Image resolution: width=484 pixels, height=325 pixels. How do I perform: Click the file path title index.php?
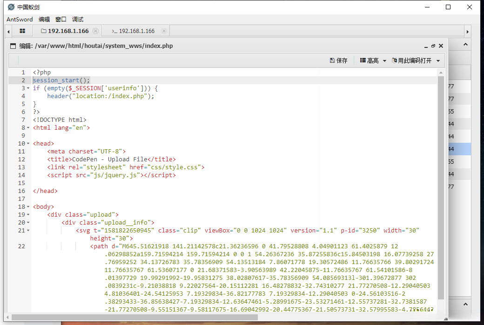coord(104,46)
